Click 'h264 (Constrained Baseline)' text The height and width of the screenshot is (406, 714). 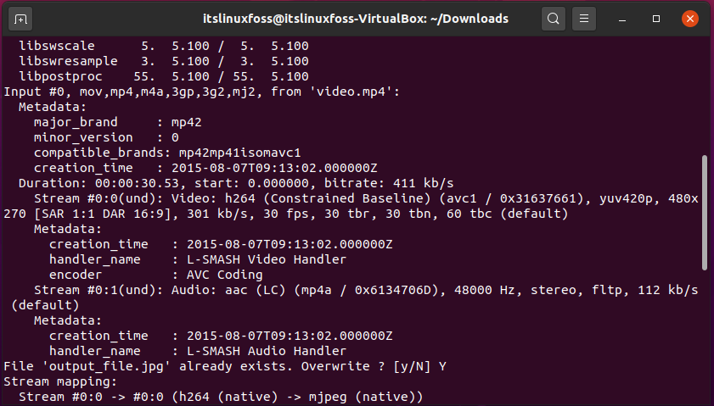coord(328,198)
